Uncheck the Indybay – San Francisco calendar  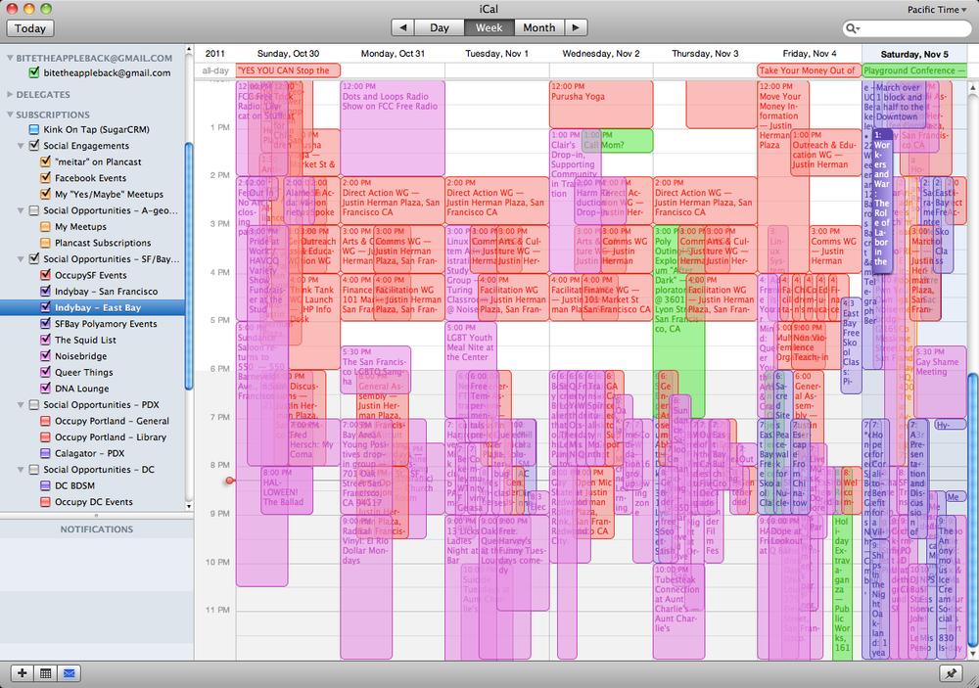pyautogui.click(x=45, y=292)
